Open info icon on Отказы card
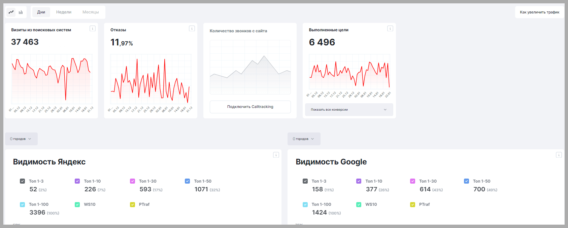This screenshot has width=568, height=228. (x=192, y=29)
